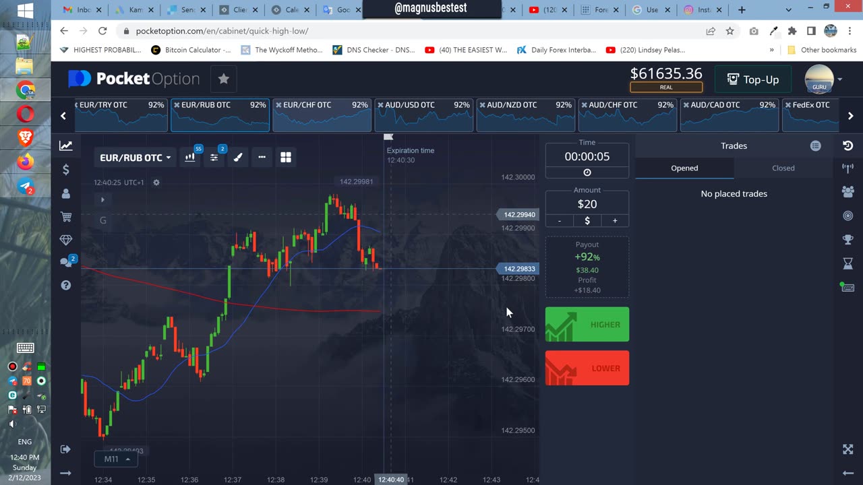Decrease amount with minus button
The image size is (863, 485).
click(x=559, y=220)
